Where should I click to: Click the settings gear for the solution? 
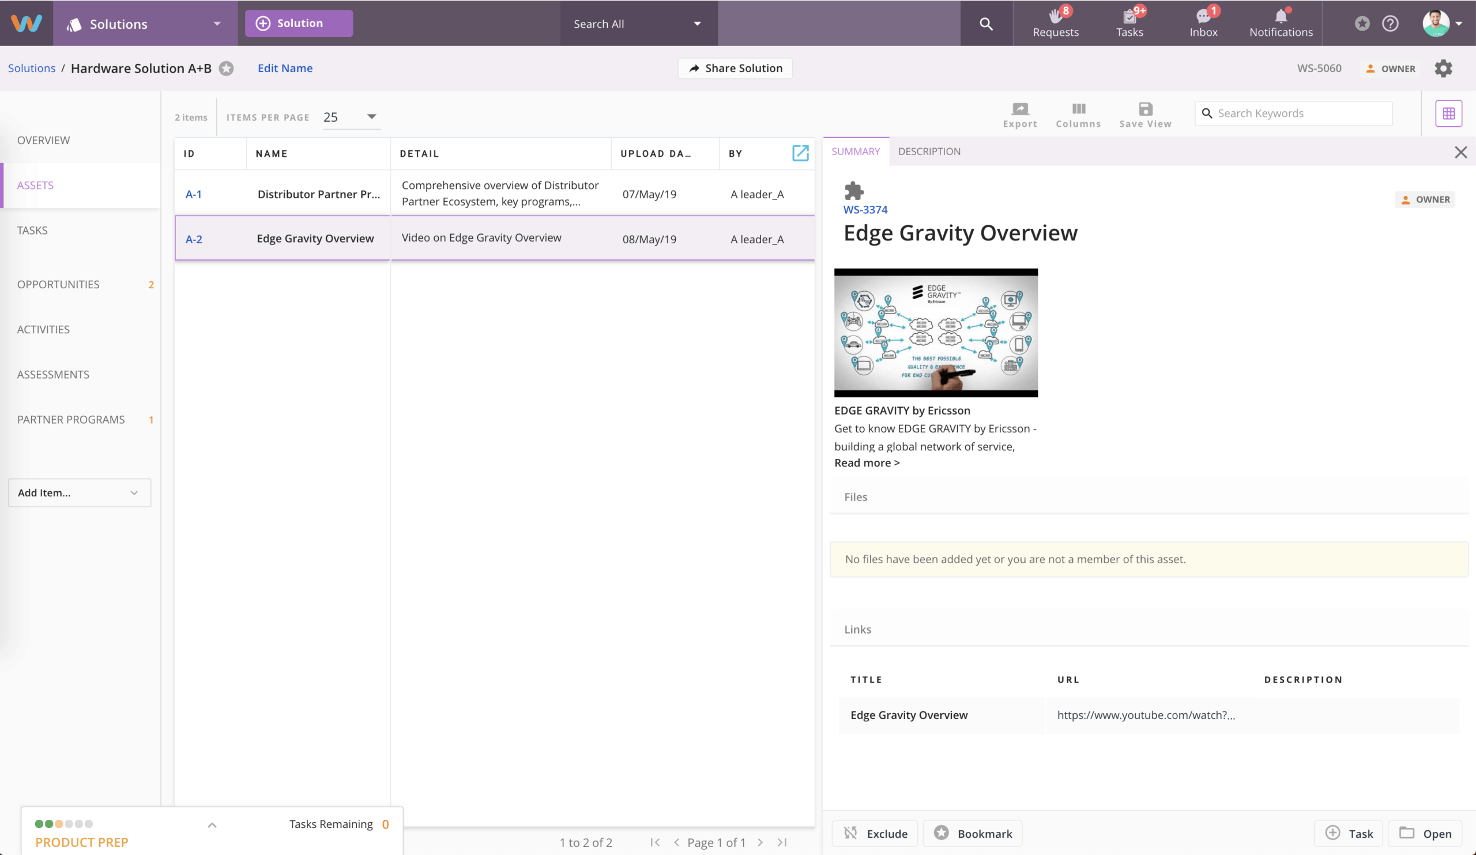pyautogui.click(x=1443, y=69)
